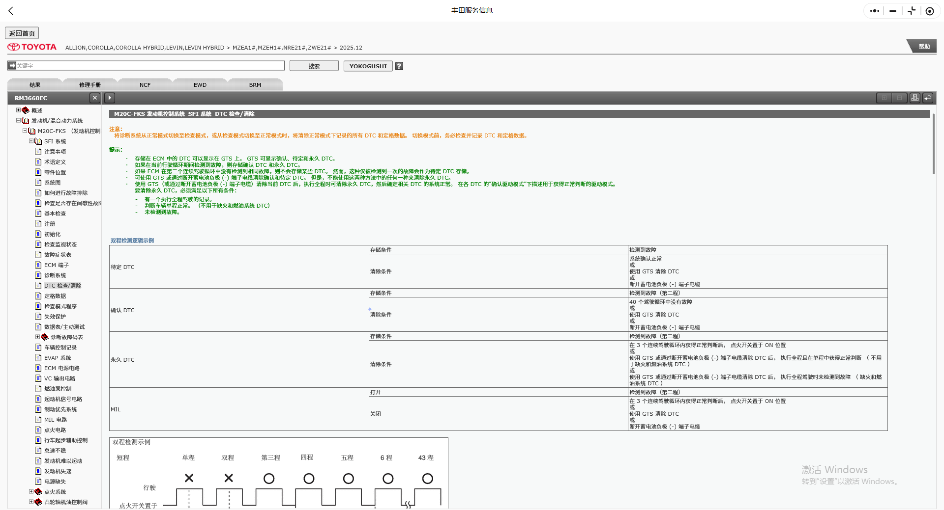Select the NCF tab
The image size is (944, 510).
tap(145, 84)
